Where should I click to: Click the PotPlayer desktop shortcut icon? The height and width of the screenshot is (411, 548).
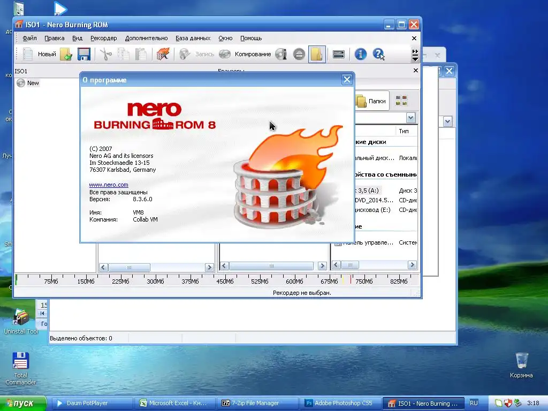(x=60, y=9)
